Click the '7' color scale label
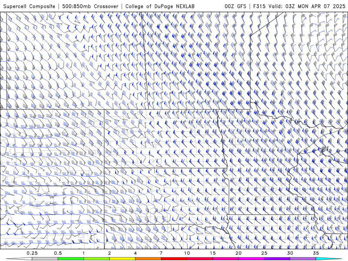348x261 pixels. 161,253
